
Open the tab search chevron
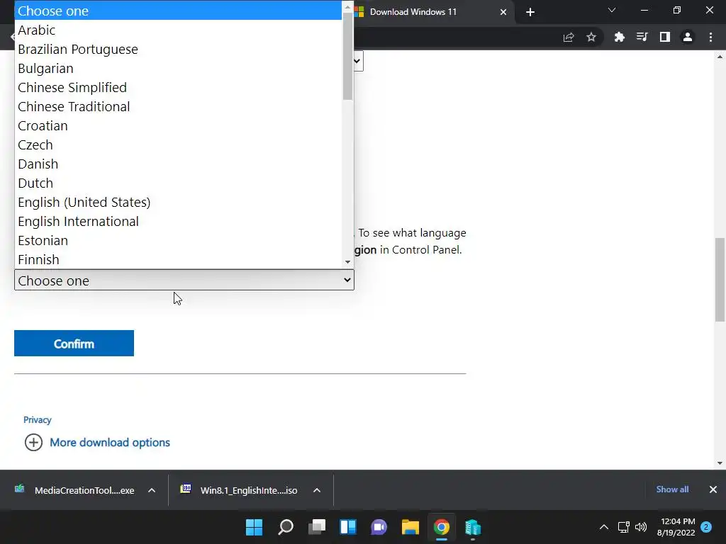click(612, 10)
